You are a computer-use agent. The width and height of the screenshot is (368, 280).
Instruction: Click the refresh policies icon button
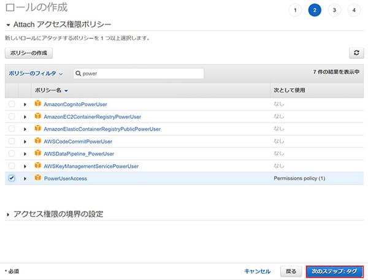[356, 53]
